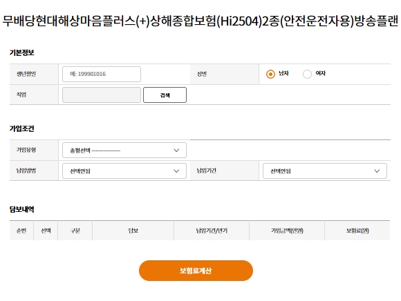The height and width of the screenshot is (301, 401).
Task: Click the 생년월일 label
Action: (26, 74)
